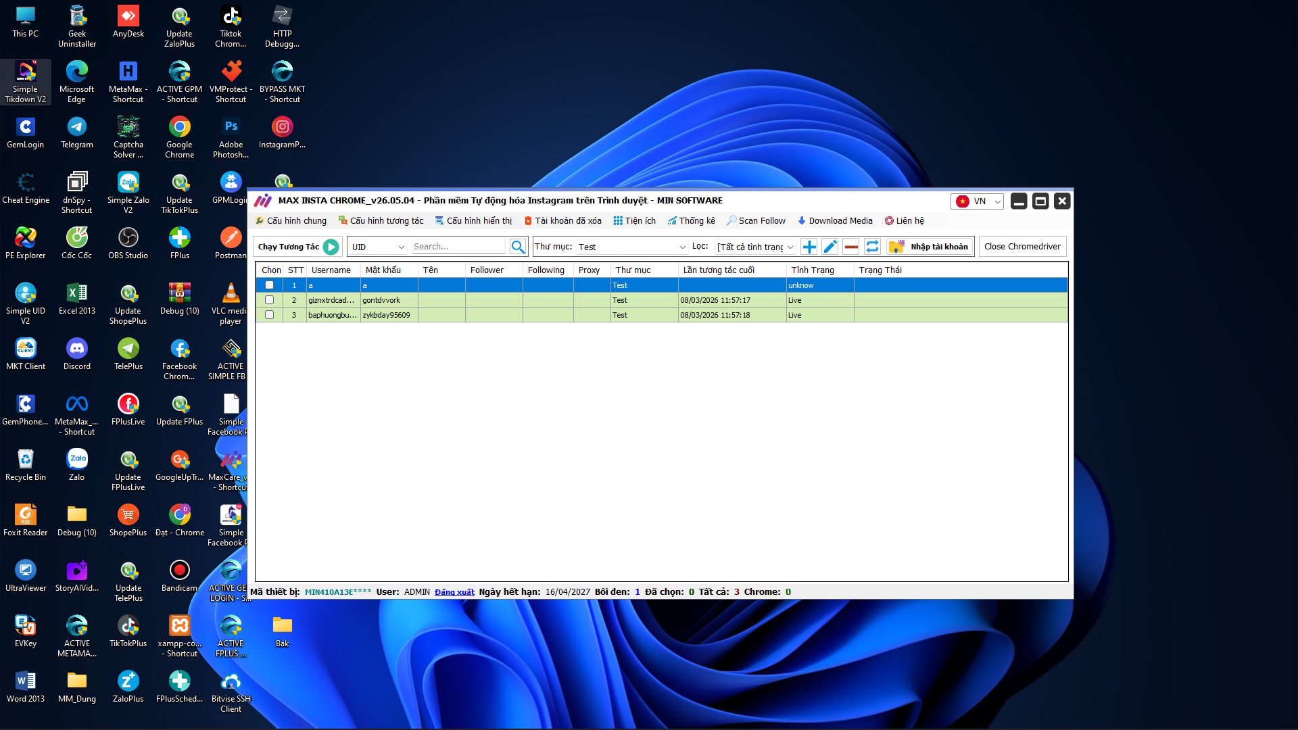Click the blue plus add-account icon
This screenshot has width=1298, height=730.
click(809, 247)
